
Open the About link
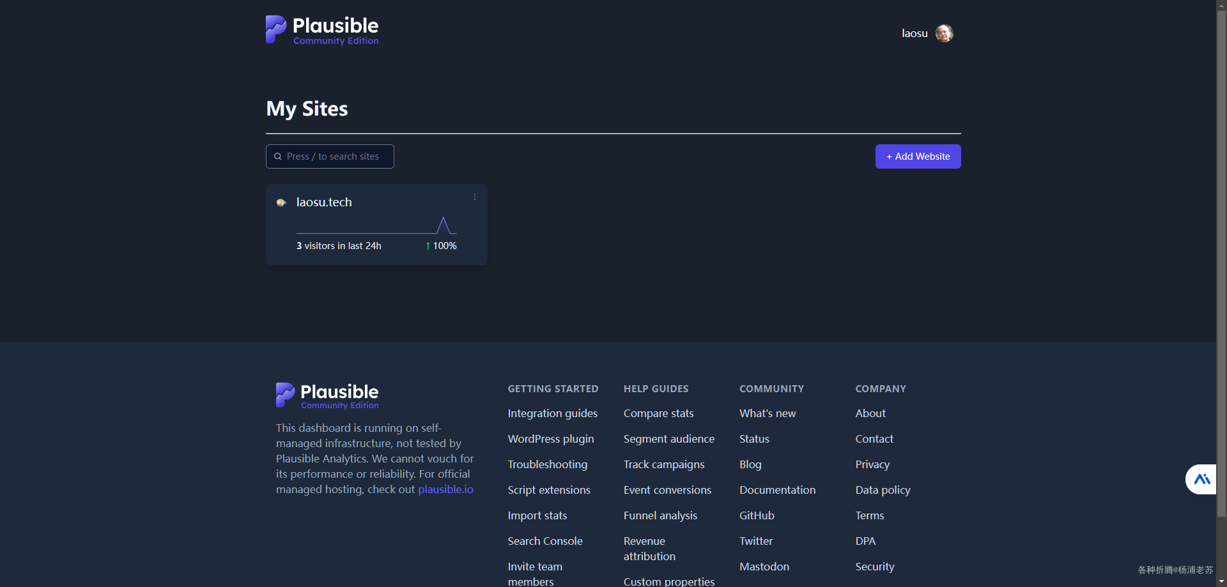point(870,413)
